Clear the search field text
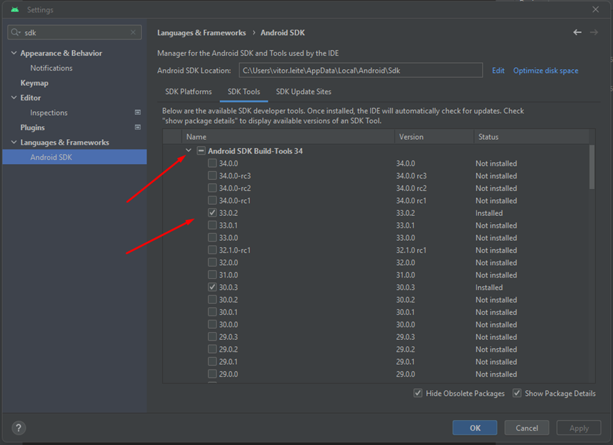The image size is (613, 445). [x=134, y=33]
